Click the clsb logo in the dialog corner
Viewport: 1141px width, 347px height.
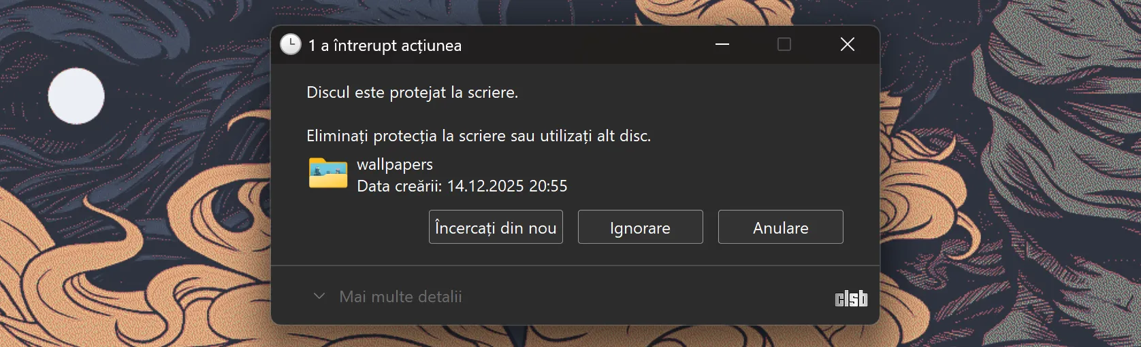851,298
